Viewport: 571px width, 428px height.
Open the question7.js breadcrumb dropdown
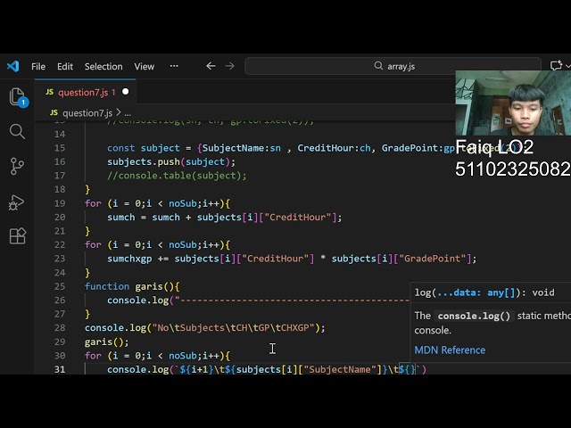tap(87, 113)
